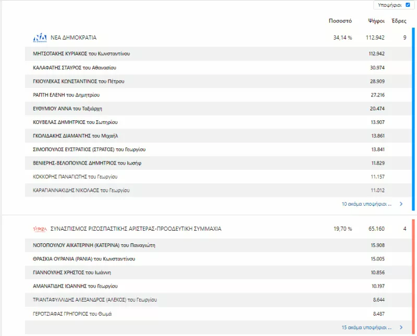Viewport: 417px width, 336px height.
Task: Click vote count 15.908
Action: coord(377,245)
